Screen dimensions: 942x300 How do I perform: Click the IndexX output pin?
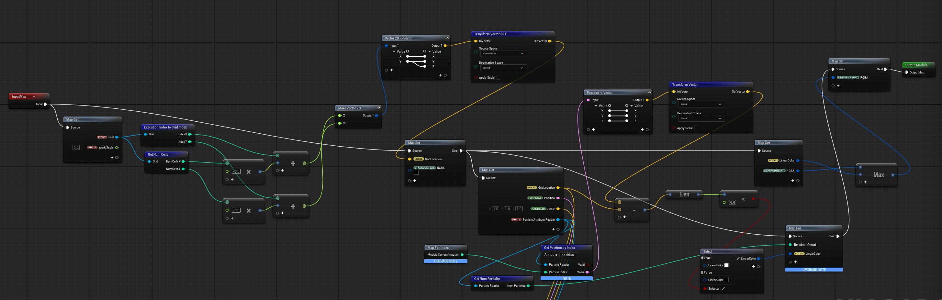189,135
